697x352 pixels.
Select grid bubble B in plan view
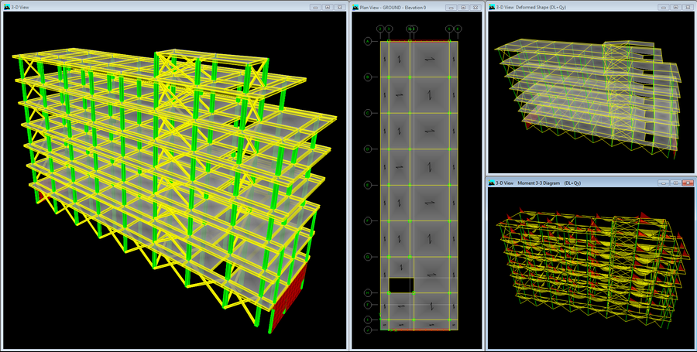coord(367,77)
